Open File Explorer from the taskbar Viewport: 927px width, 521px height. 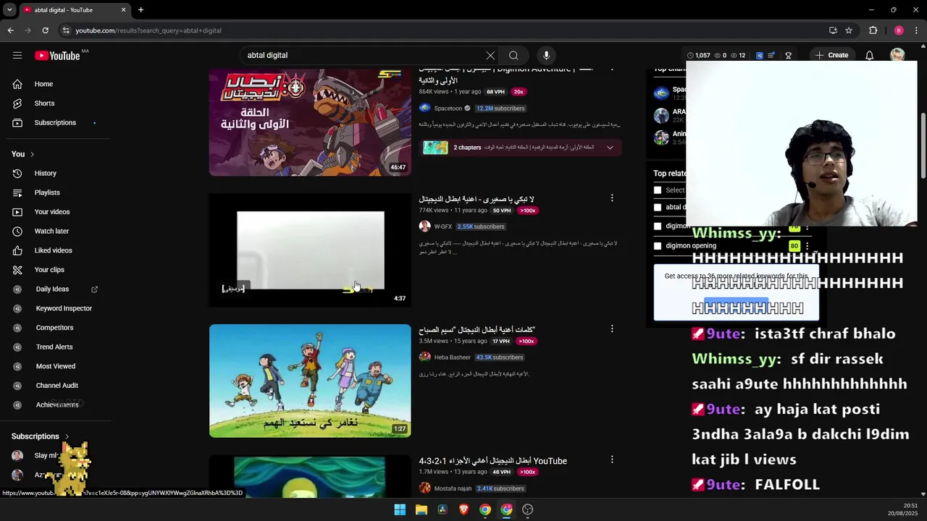click(x=421, y=509)
